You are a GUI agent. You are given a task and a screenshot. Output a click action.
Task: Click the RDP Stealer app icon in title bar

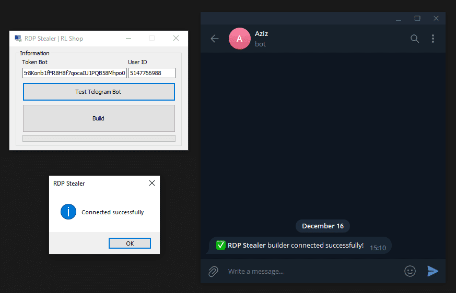pos(18,39)
